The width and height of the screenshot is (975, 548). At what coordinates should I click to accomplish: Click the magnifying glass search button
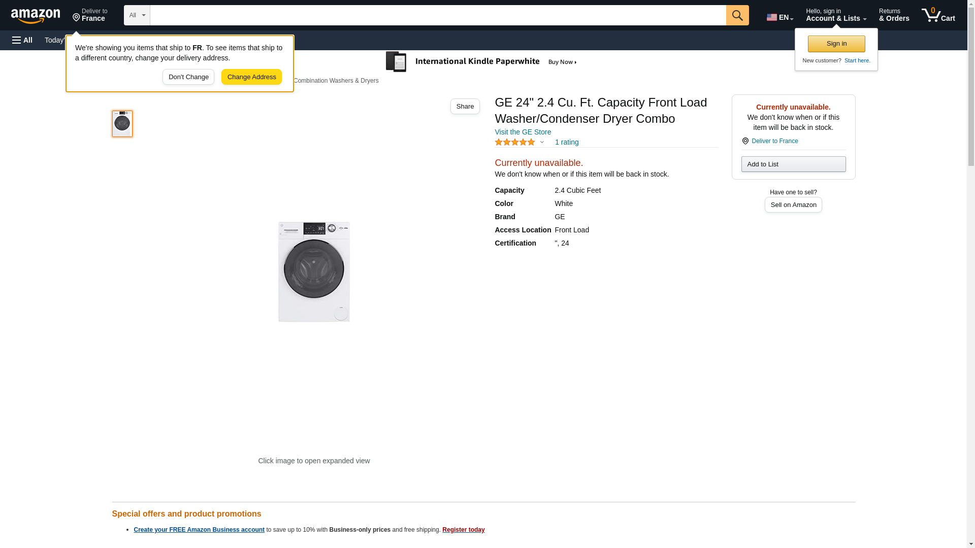737,15
